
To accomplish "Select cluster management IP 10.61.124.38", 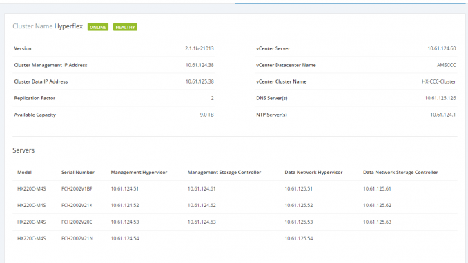I will click(x=199, y=65).
